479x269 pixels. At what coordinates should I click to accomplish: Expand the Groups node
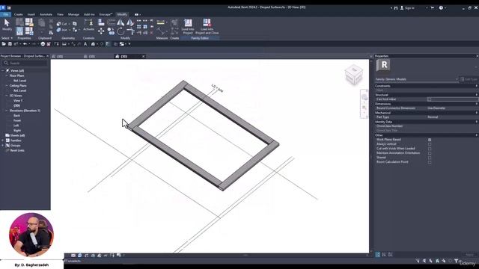point(3,146)
